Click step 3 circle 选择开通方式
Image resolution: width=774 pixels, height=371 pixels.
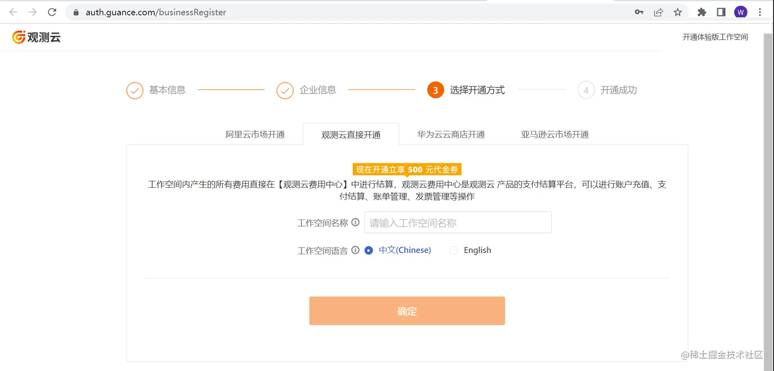coord(436,90)
